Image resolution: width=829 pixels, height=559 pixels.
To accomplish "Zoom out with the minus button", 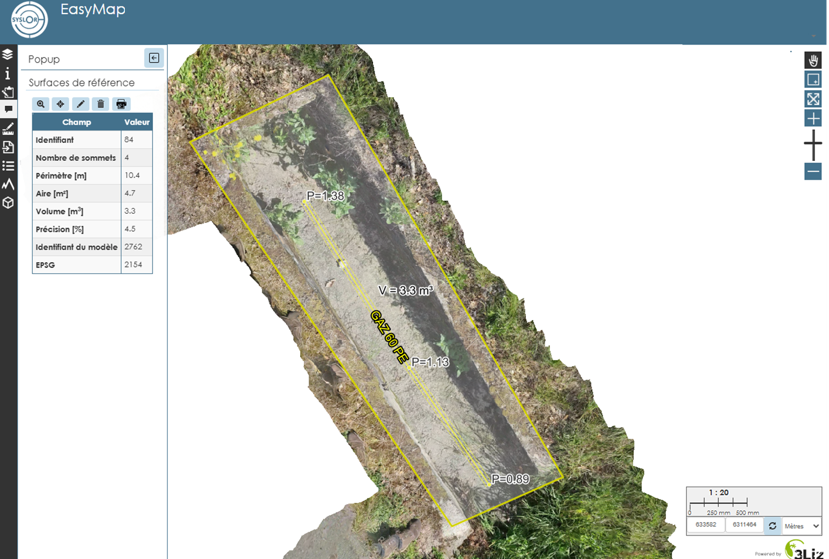I will point(813,172).
